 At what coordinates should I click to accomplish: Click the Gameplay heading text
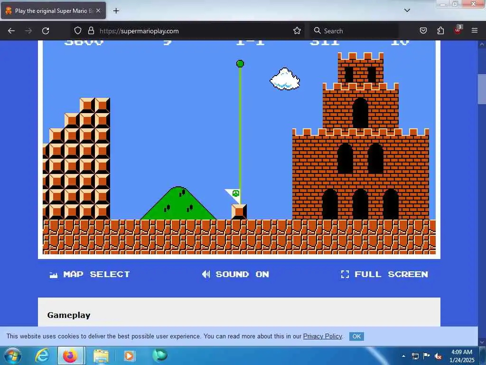tap(69, 315)
